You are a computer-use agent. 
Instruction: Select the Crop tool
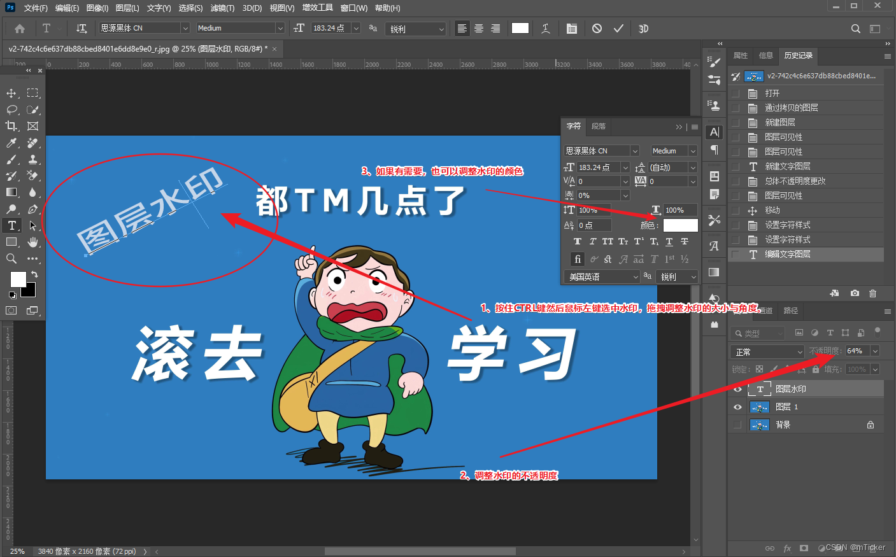[11, 126]
